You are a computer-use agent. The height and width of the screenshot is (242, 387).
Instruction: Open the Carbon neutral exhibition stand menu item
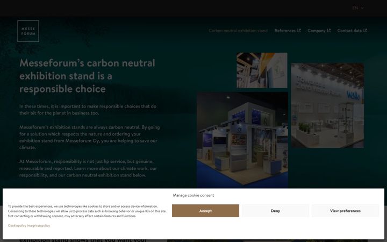pyautogui.click(x=238, y=31)
